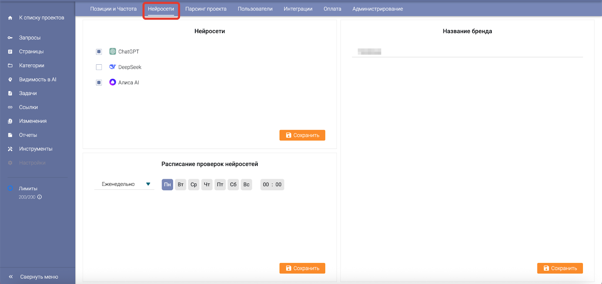The height and width of the screenshot is (284, 602).
Task: Save the brand name with Сохранить
Action: (559, 268)
